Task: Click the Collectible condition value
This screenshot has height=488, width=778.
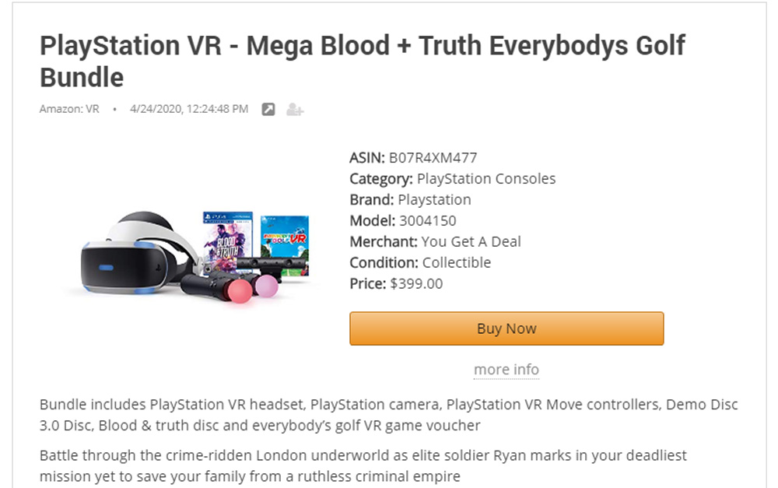Action: 456,263
